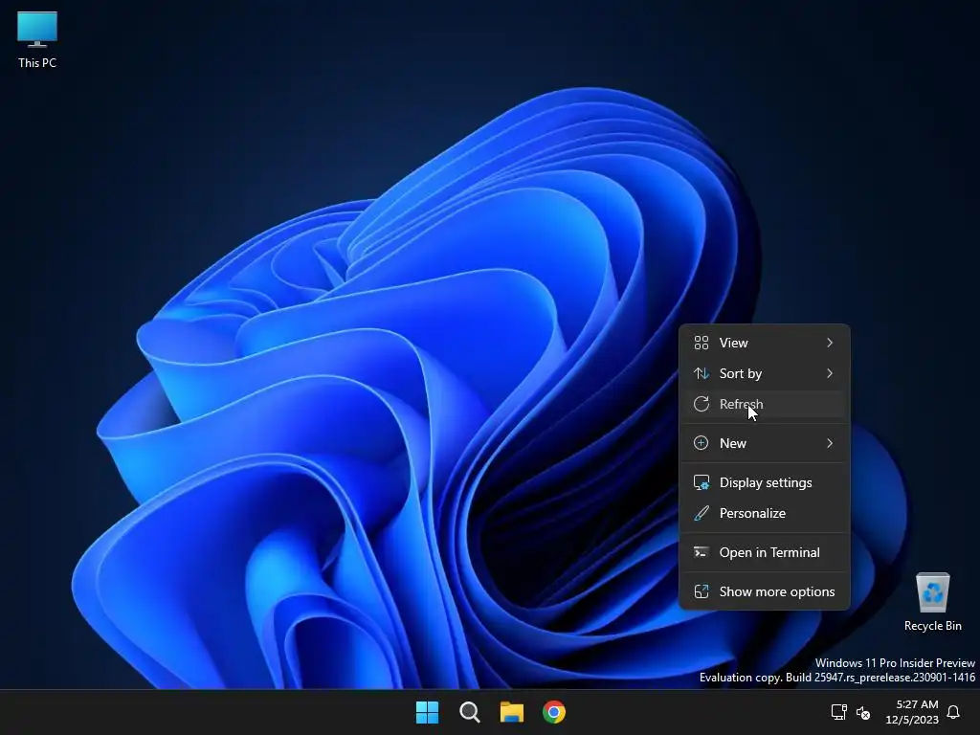Click the Personalize brush icon
Image resolution: width=980 pixels, height=735 pixels.
(702, 513)
